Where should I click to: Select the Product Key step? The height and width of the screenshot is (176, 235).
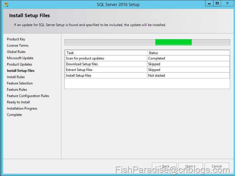click(16, 39)
